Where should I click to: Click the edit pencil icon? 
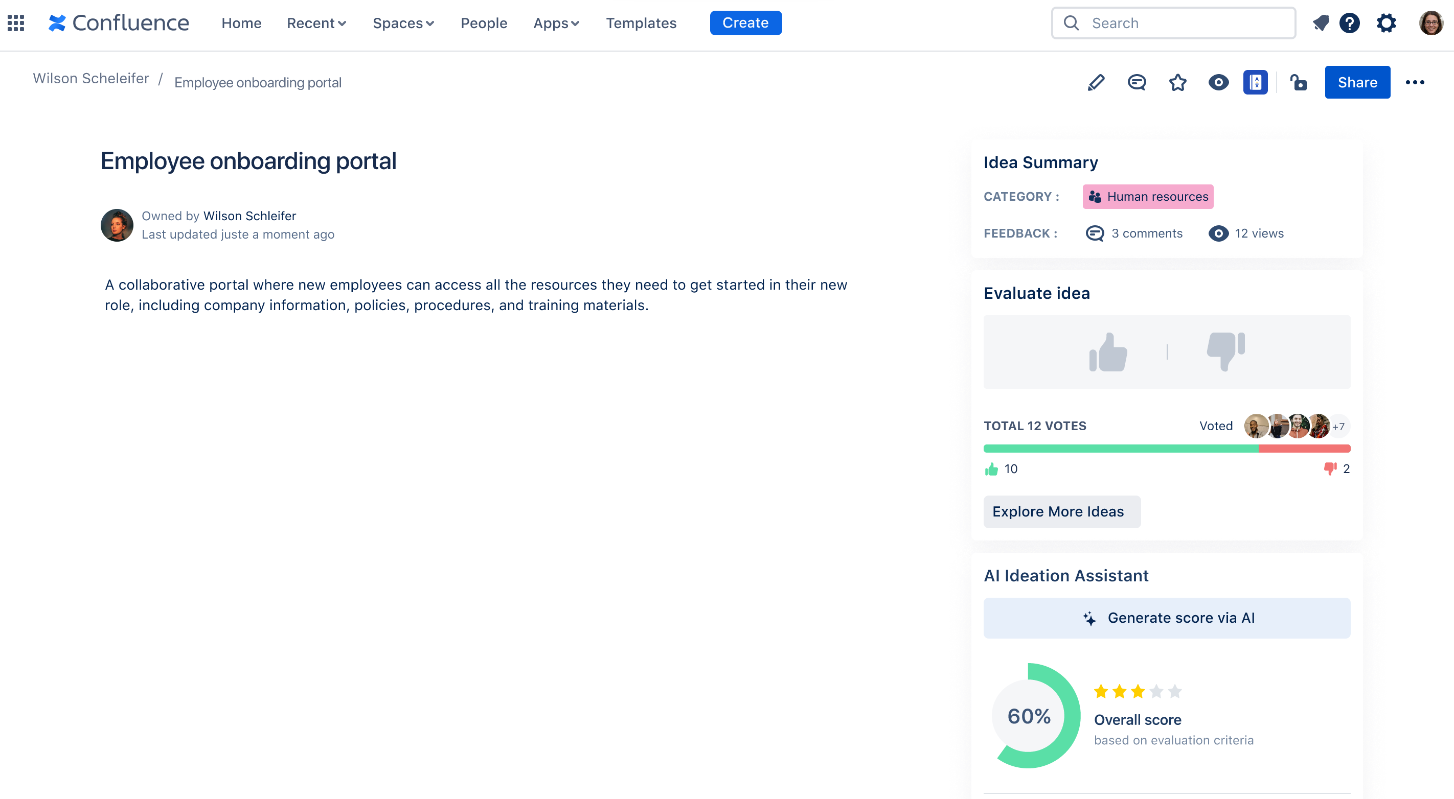click(x=1096, y=82)
